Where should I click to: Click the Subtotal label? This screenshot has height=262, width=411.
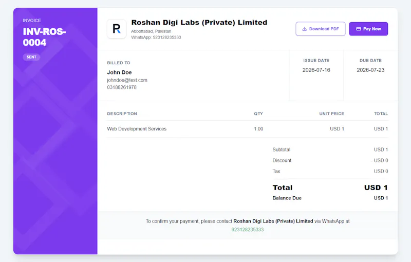281,149
